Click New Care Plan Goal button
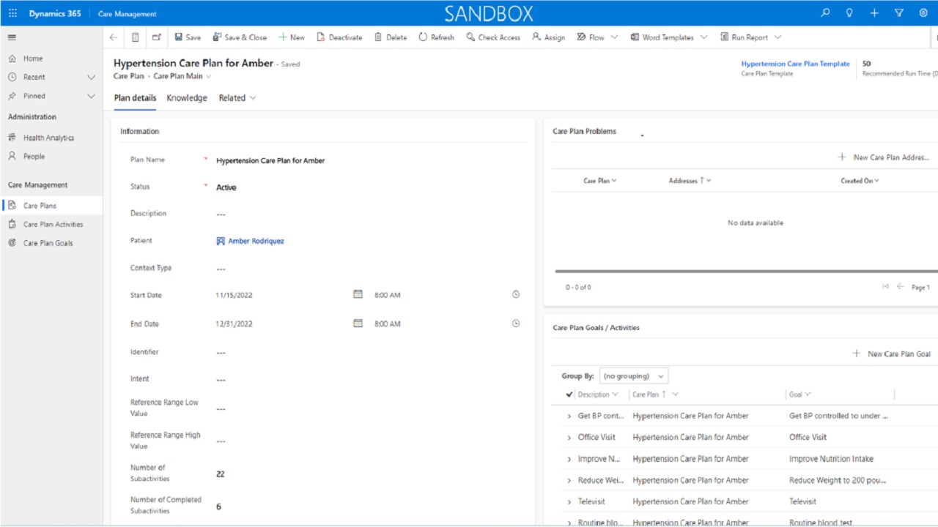 click(x=891, y=354)
